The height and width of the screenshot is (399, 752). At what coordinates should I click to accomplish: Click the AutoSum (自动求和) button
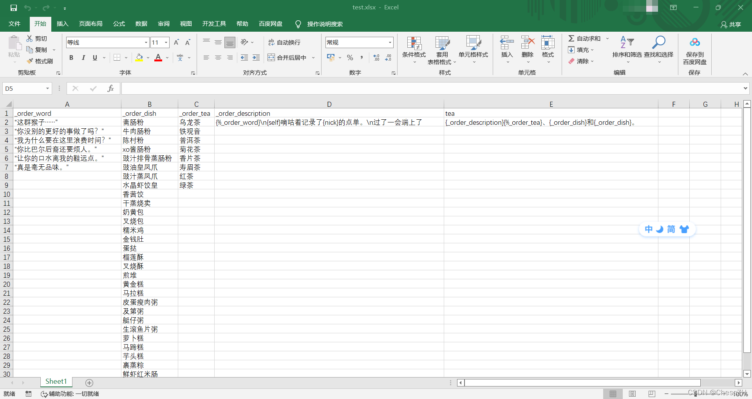point(584,38)
